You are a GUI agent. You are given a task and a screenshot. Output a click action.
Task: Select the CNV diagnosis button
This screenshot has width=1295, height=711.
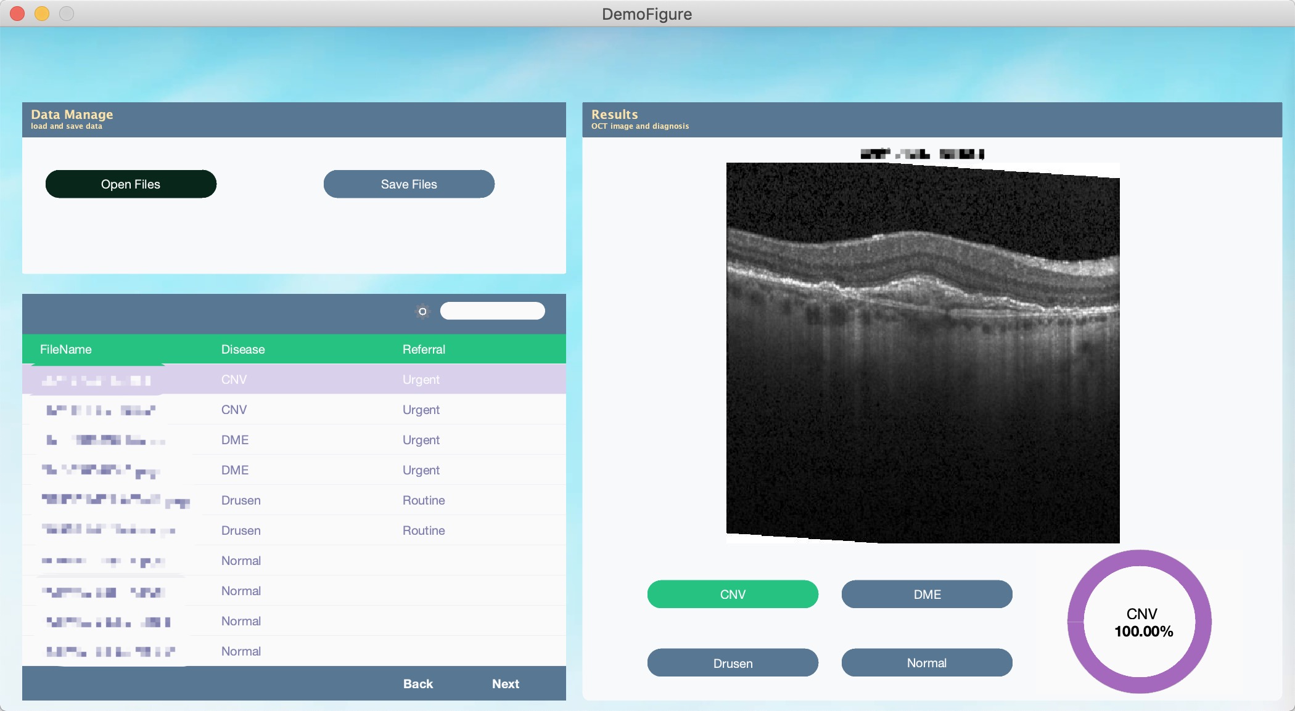pyautogui.click(x=732, y=594)
